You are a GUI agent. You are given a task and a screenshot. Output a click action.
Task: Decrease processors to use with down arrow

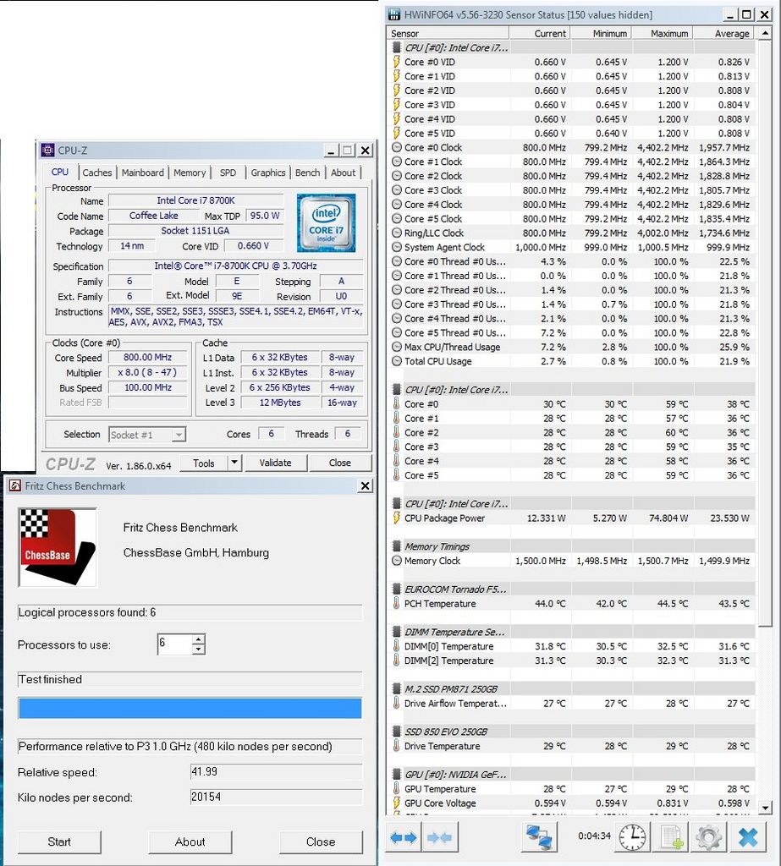point(198,649)
